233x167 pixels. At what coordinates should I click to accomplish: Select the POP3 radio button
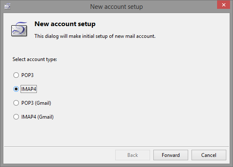16,75
